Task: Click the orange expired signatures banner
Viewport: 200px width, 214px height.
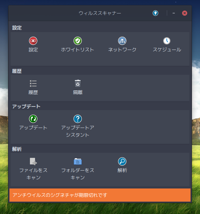Action: tap(100, 195)
